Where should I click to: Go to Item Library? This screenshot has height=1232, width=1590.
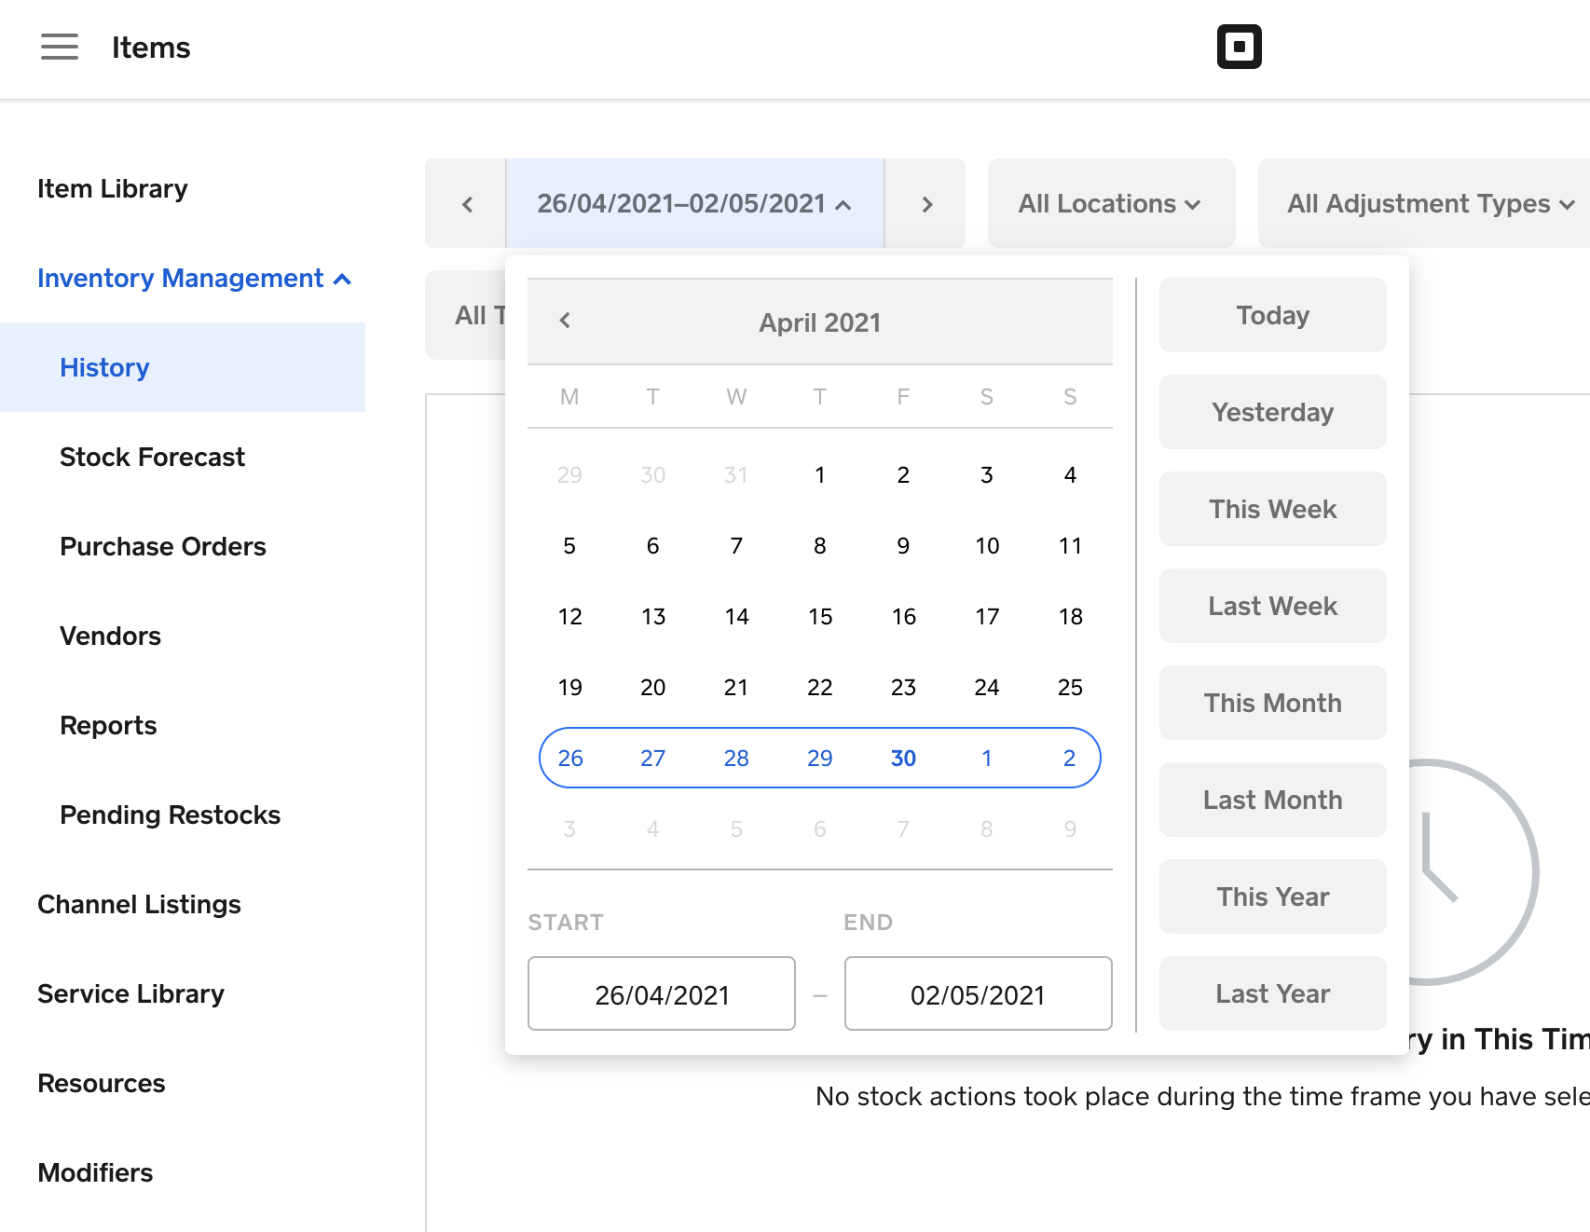[113, 189]
